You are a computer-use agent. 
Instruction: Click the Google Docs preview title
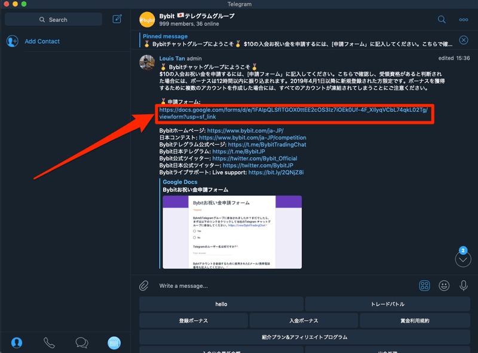(x=180, y=182)
